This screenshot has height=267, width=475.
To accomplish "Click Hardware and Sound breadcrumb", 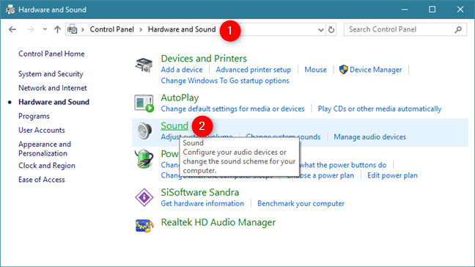I will [x=182, y=29].
